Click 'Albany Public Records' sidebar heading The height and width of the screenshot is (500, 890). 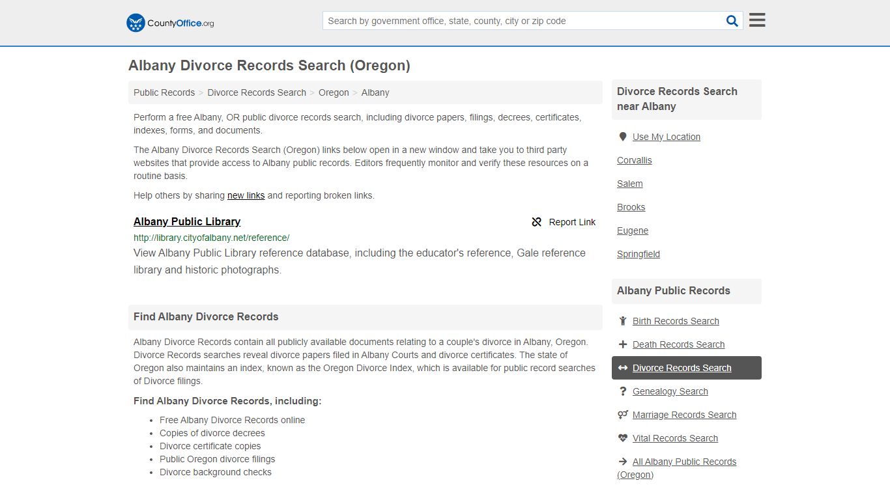click(674, 290)
